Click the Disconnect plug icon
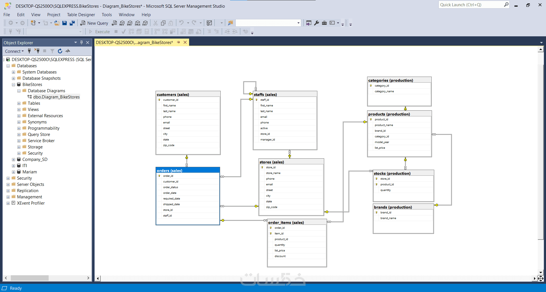The image size is (546, 292). coord(37,51)
